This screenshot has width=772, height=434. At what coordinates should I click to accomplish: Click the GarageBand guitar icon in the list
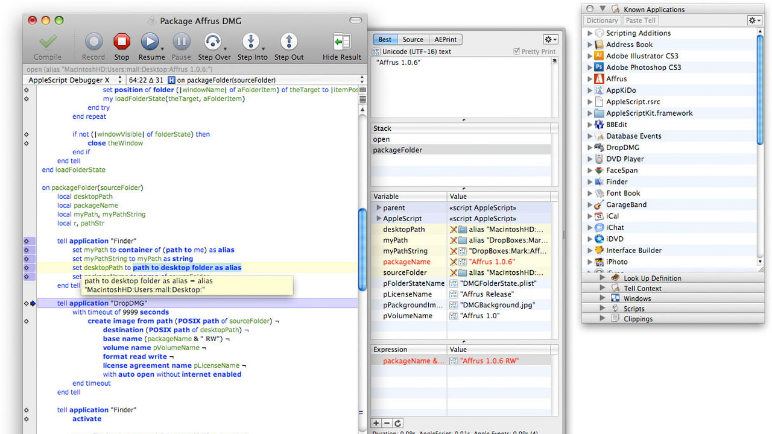599,205
